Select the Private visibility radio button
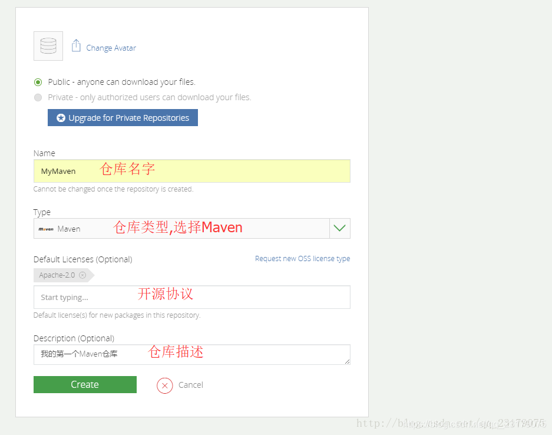This screenshot has width=552, height=435. pyautogui.click(x=38, y=97)
